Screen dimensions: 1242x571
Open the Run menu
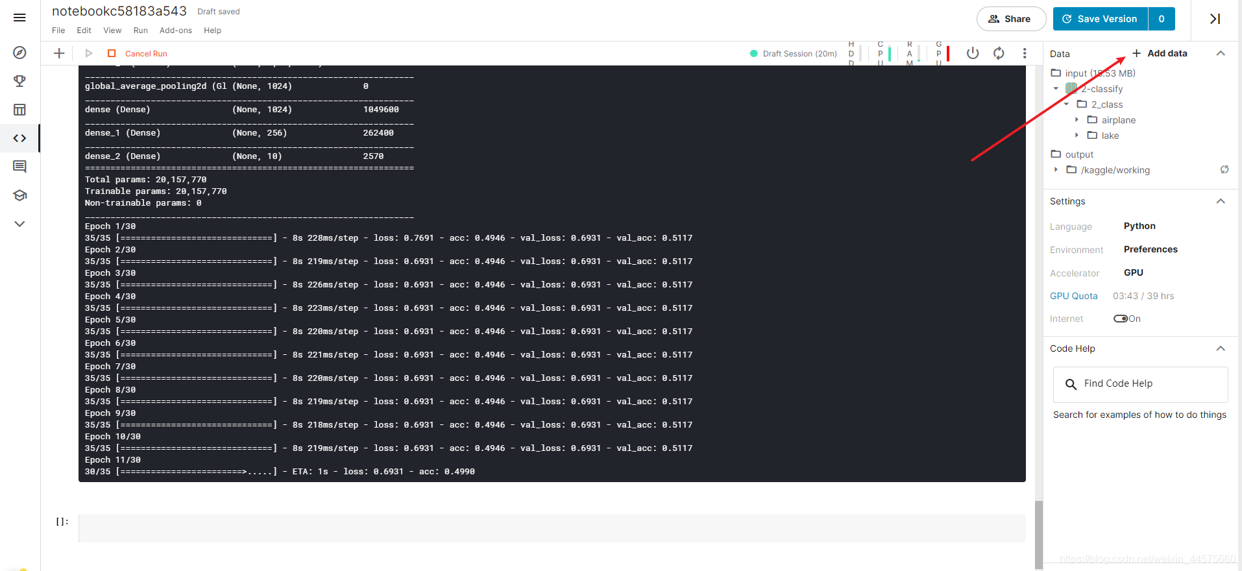141,30
